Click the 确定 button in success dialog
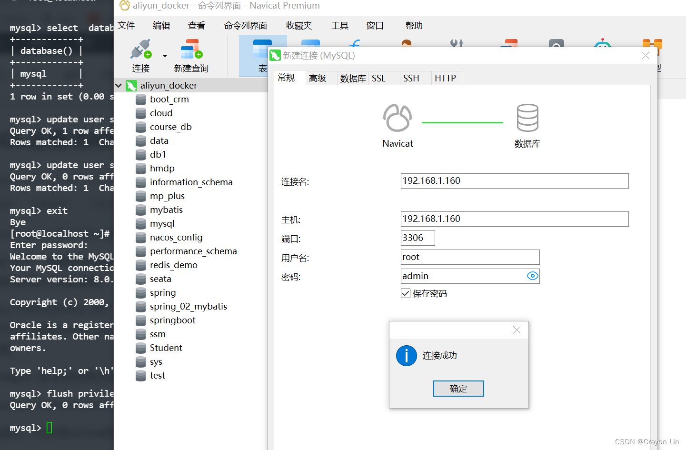This screenshot has height=450, width=686. 458,389
